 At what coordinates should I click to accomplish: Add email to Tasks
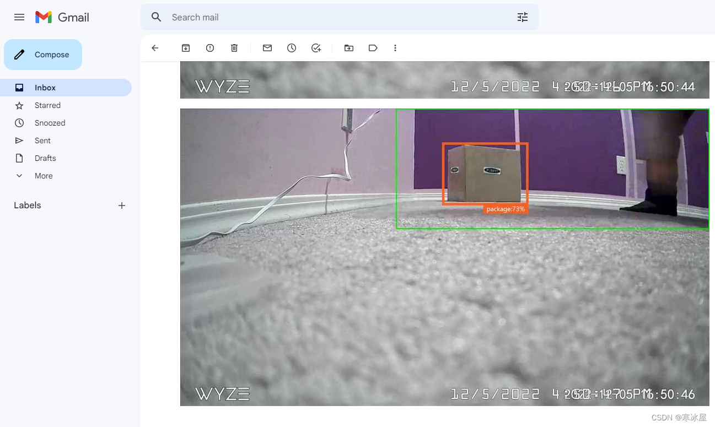click(x=316, y=48)
